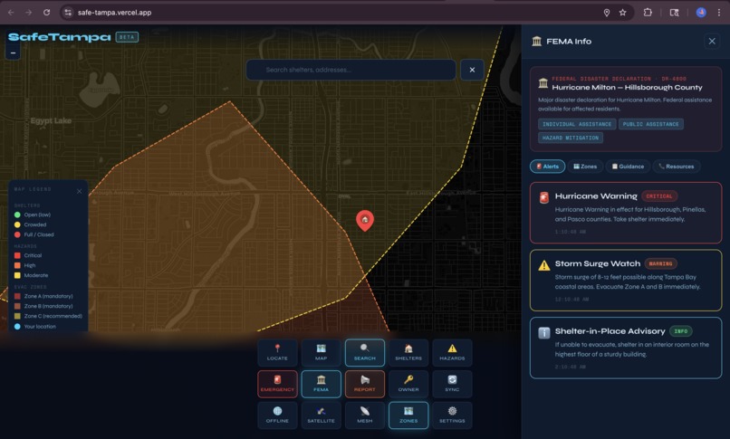Open the Owner key button

coord(408,384)
